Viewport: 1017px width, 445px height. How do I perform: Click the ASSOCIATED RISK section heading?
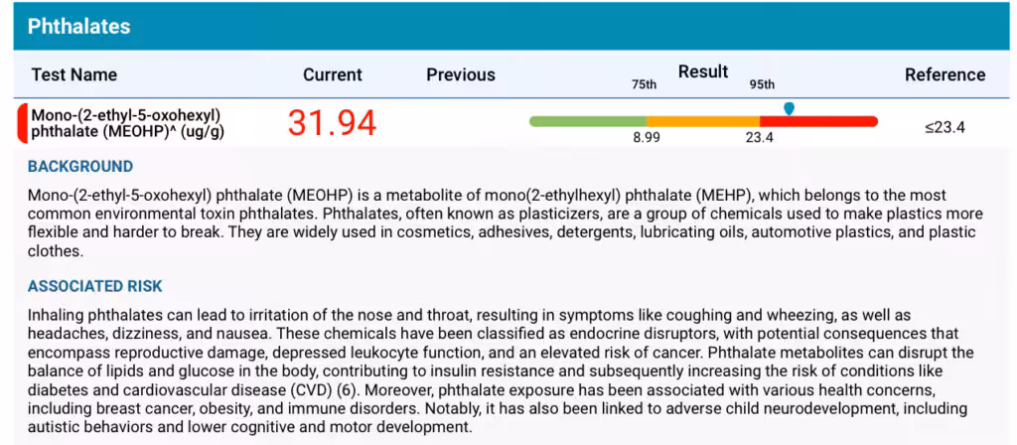click(x=94, y=286)
